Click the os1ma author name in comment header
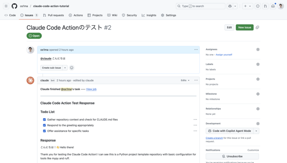 pos(44,50)
